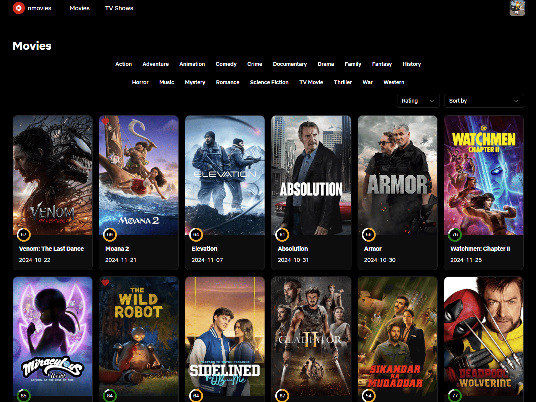Click the 67 rating badge on Venom
The width and height of the screenshot is (536, 402).
23,235
